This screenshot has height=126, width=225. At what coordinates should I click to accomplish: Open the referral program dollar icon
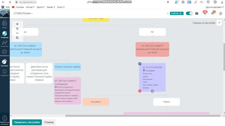(x=5, y=119)
